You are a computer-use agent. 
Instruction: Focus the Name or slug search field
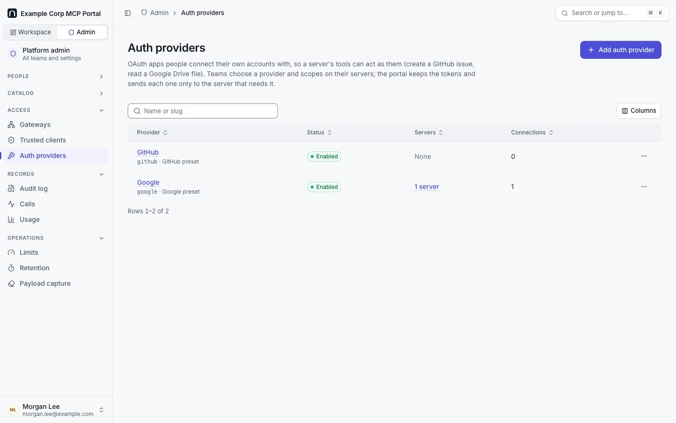pyautogui.click(x=203, y=111)
